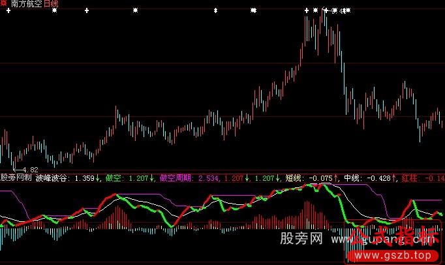
Task: Switch the 日线 daily period label
Action: 51,4
